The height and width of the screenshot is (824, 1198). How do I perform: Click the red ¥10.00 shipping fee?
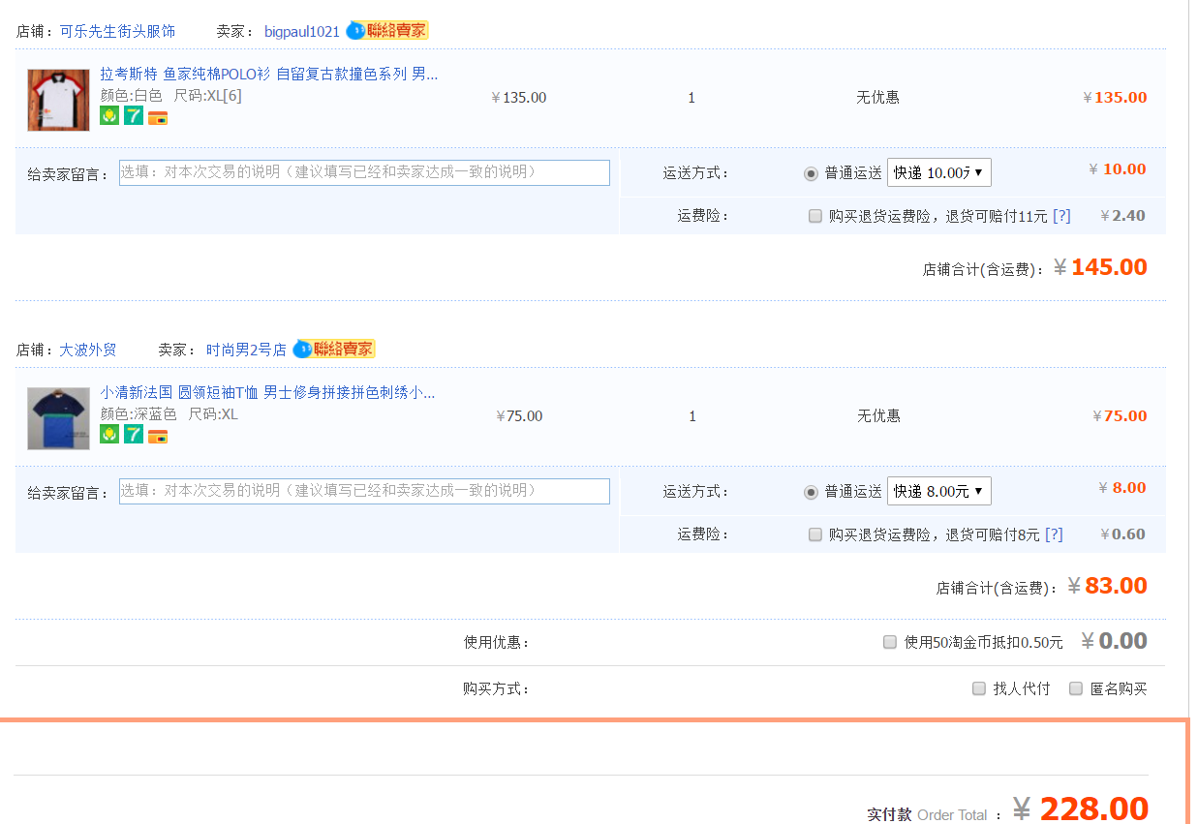coord(1118,168)
